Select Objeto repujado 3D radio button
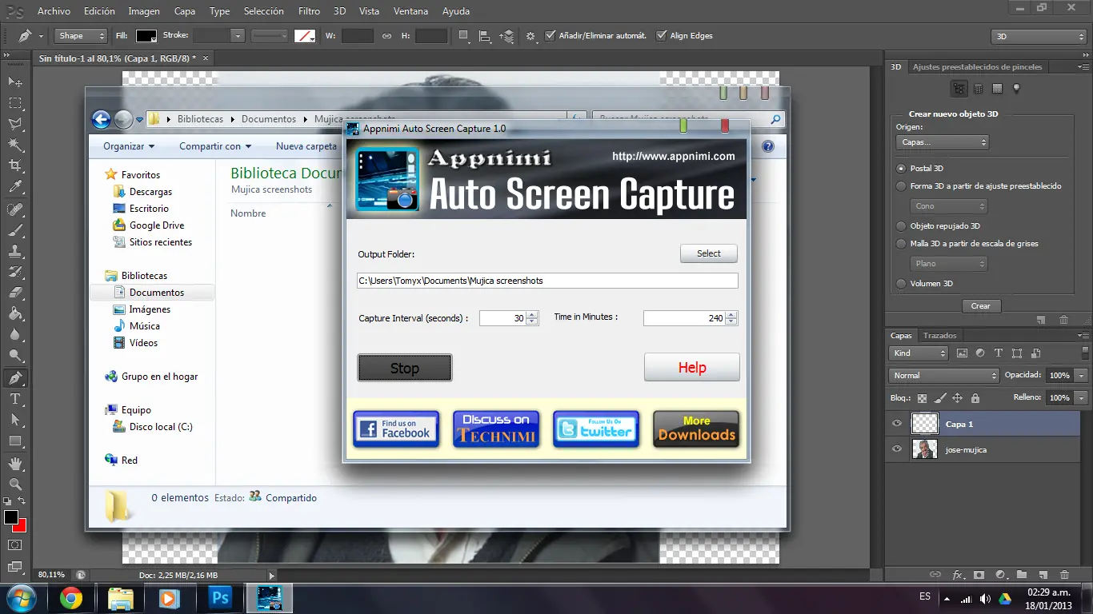 tap(902, 226)
